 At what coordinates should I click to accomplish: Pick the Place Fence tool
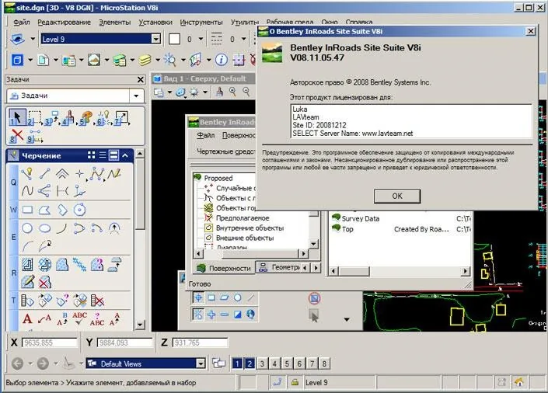[34, 118]
